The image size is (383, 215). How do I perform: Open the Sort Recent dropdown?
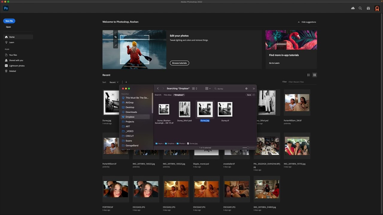[114, 82]
